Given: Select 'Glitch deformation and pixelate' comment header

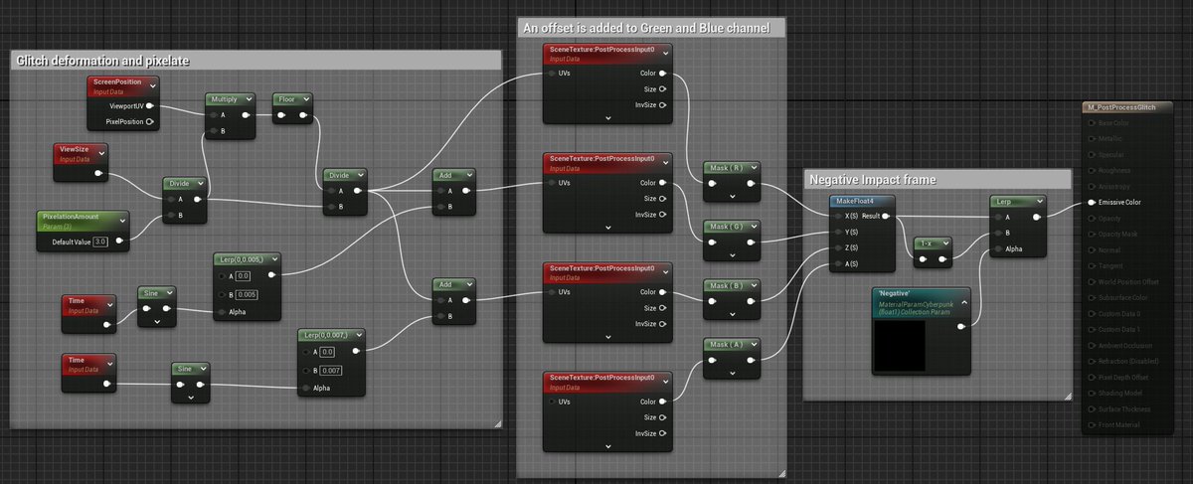Looking at the screenshot, I should pyautogui.click(x=256, y=61).
